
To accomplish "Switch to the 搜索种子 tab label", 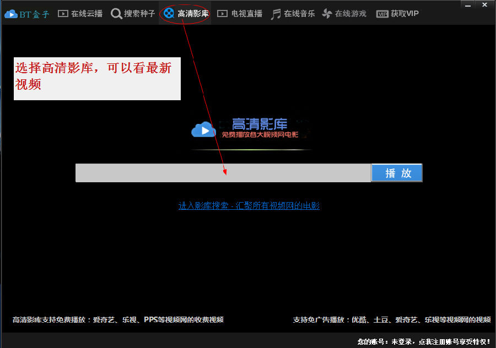I will (139, 14).
